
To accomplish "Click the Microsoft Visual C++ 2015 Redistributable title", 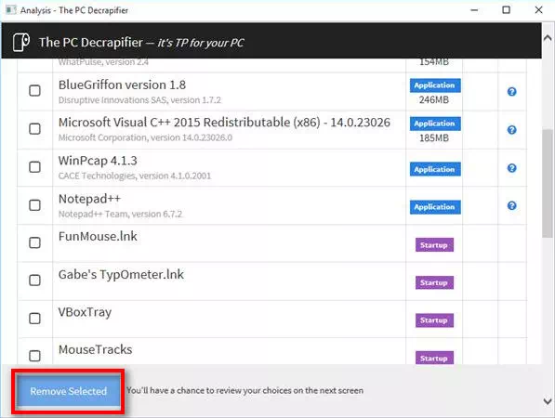I will coord(224,123).
